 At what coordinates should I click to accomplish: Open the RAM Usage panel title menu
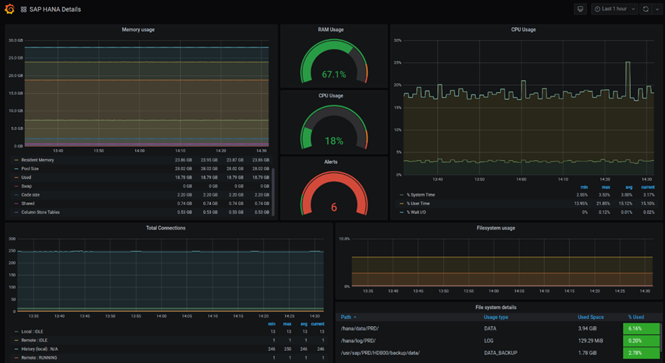tap(331, 30)
